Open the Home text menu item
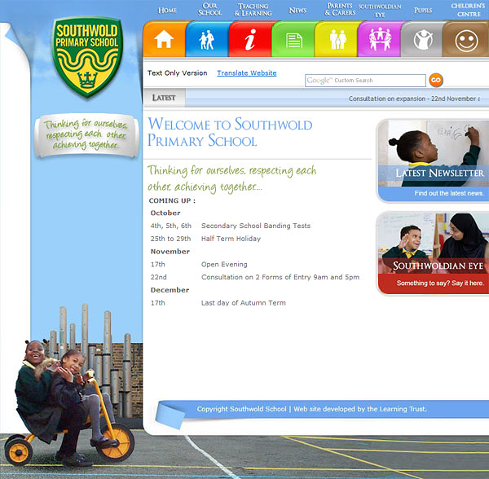Viewport: 489px width, 479px height. [x=167, y=11]
